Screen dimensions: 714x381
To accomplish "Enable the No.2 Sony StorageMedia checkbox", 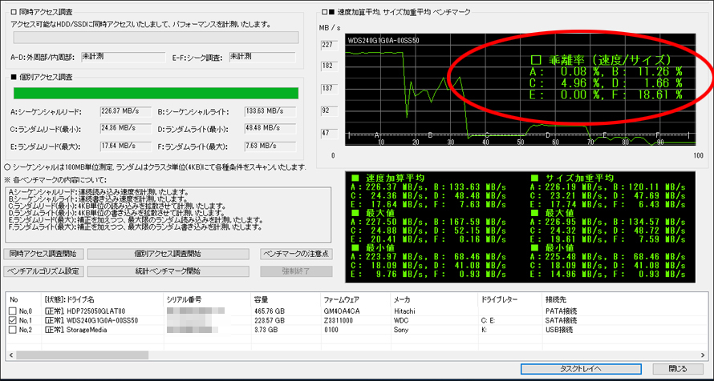I will 12,329.
